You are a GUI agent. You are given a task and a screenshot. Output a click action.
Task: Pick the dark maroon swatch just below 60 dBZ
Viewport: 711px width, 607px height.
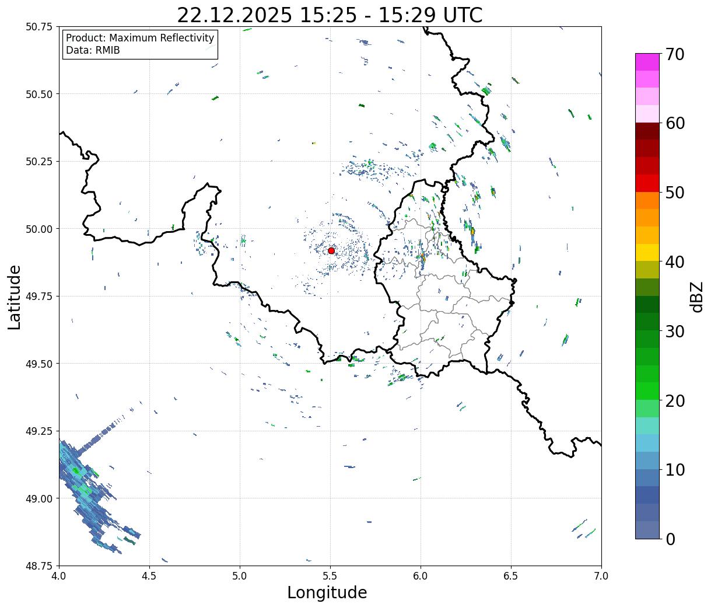click(x=647, y=131)
